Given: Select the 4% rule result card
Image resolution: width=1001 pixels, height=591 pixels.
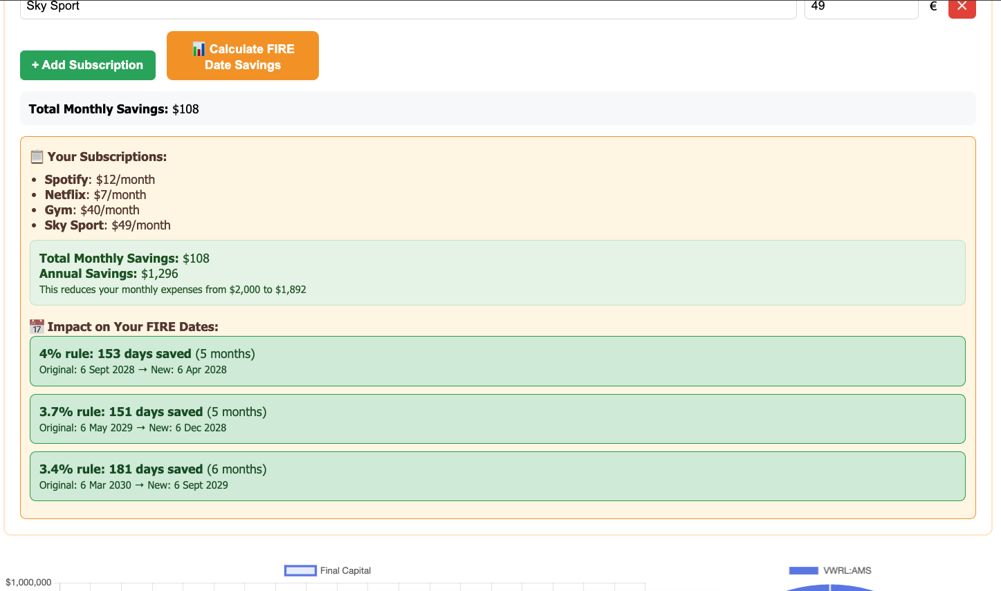Looking at the screenshot, I should [x=497, y=361].
